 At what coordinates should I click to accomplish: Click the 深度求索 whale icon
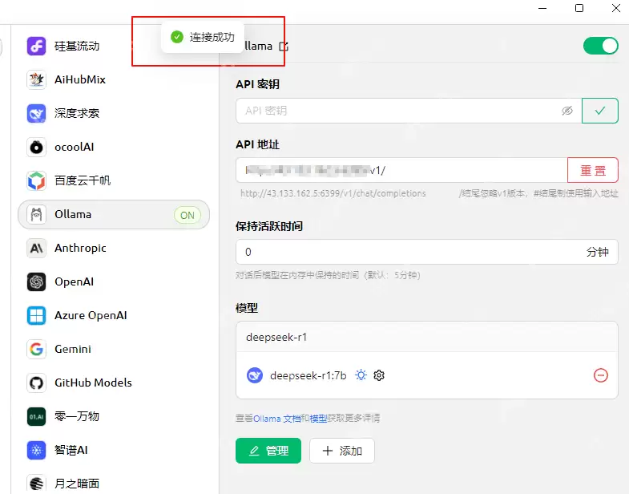coord(36,113)
